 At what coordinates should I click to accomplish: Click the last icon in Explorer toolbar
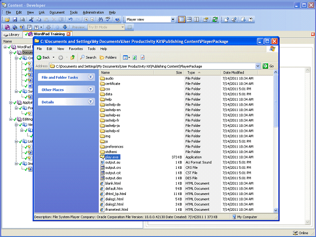pyautogui.click(x=143, y=58)
